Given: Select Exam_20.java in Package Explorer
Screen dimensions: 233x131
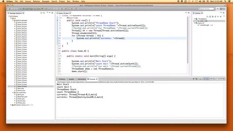Looking at the screenshot, I should pyautogui.click(x=22, y=61).
